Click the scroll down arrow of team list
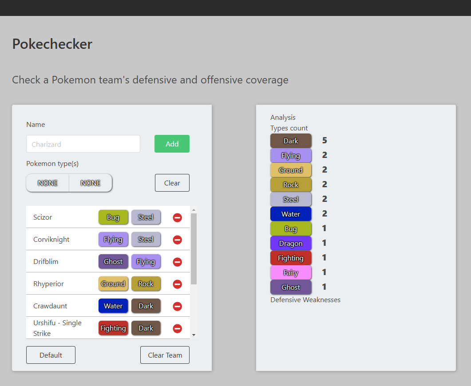Screen dimensions: 471x386 (194, 335)
